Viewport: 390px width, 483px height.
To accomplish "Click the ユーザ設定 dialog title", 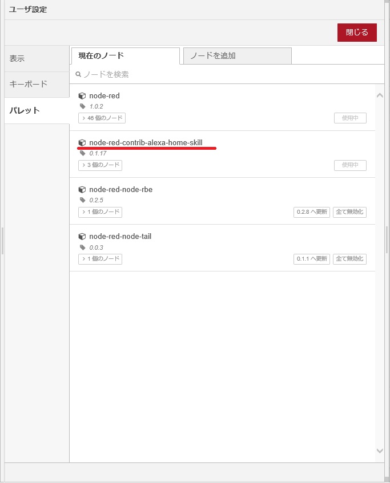I will coord(28,10).
